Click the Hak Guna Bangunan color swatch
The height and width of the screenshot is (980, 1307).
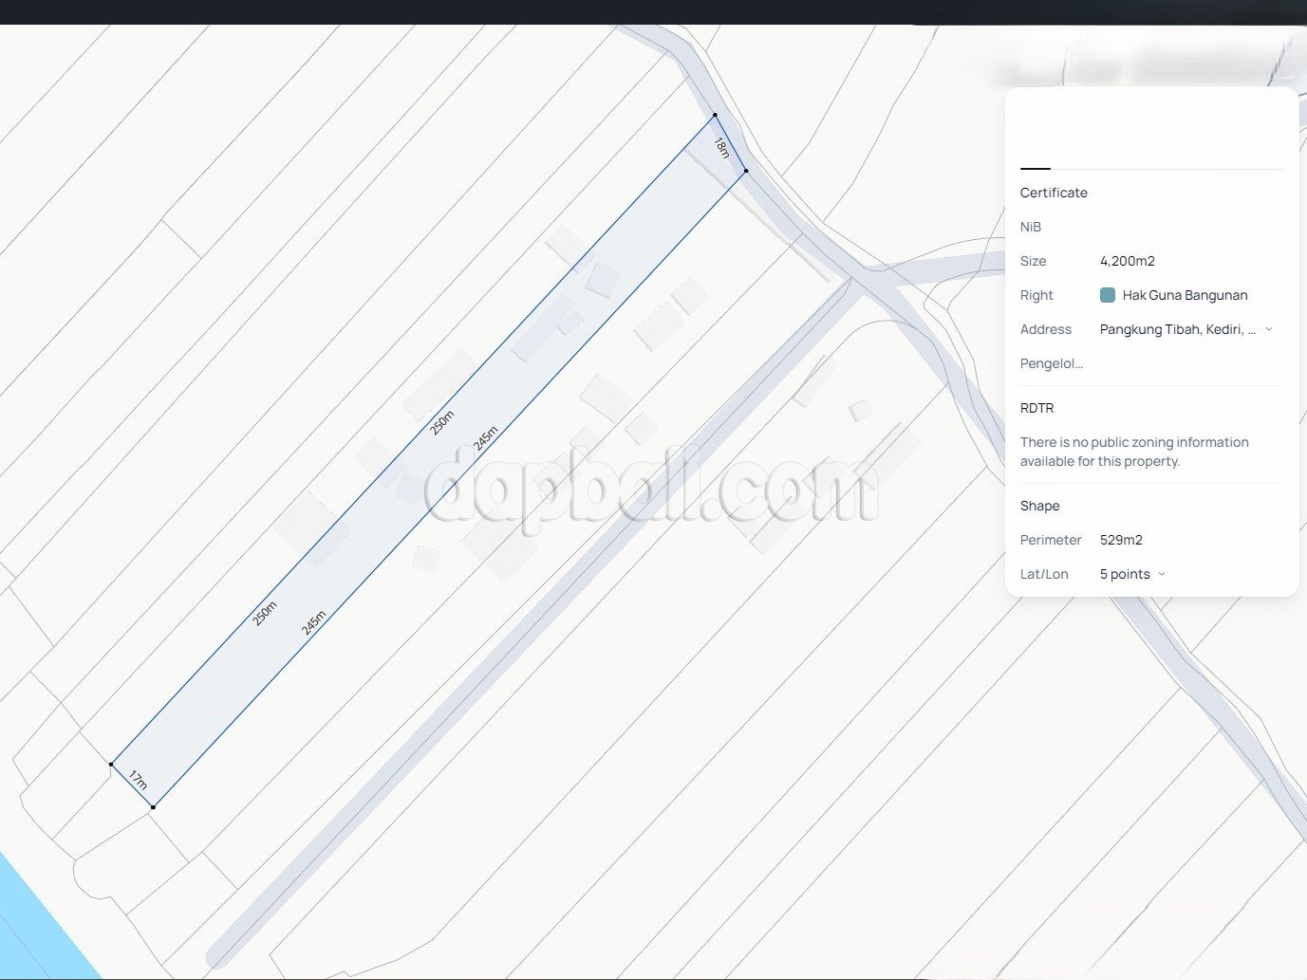[x=1107, y=295]
